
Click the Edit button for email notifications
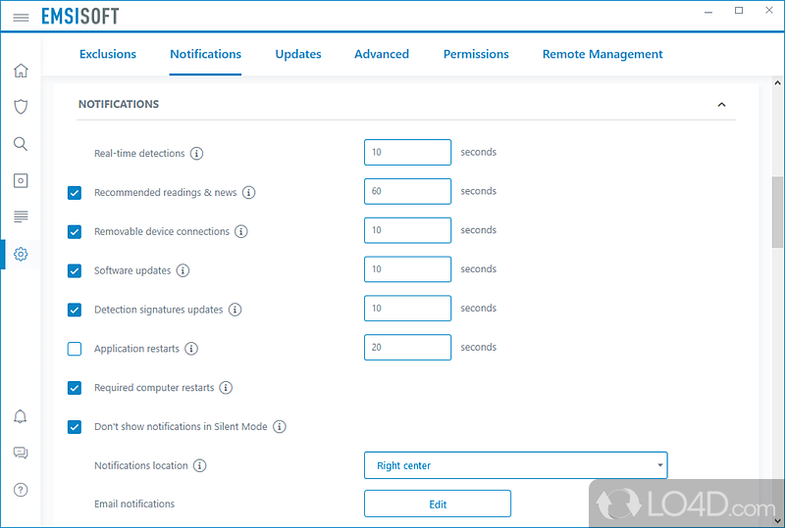pyautogui.click(x=438, y=504)
